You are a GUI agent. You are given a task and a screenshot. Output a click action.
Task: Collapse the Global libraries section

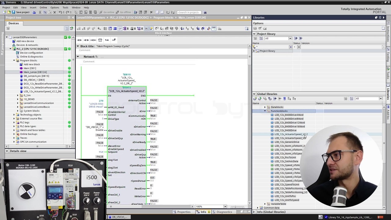[254, 94]
